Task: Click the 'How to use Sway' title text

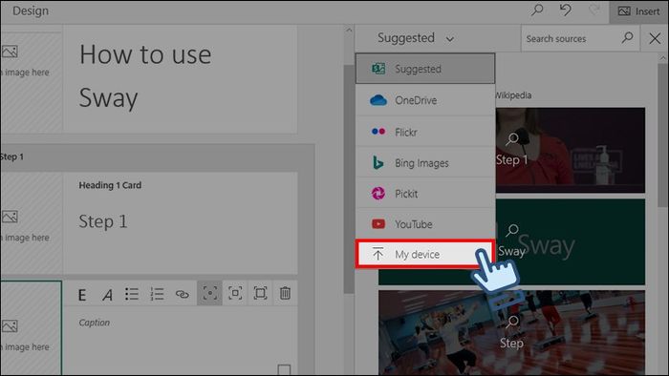Action: pyautogui.click(x=145, y=75)
